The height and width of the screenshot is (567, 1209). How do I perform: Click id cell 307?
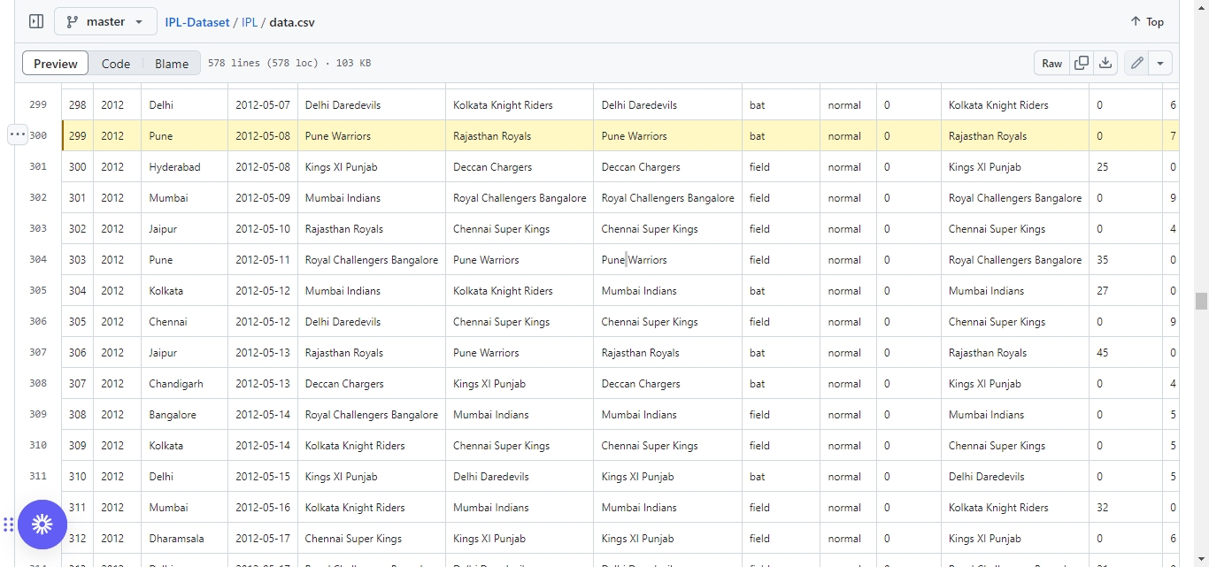(x=78, y=383)
